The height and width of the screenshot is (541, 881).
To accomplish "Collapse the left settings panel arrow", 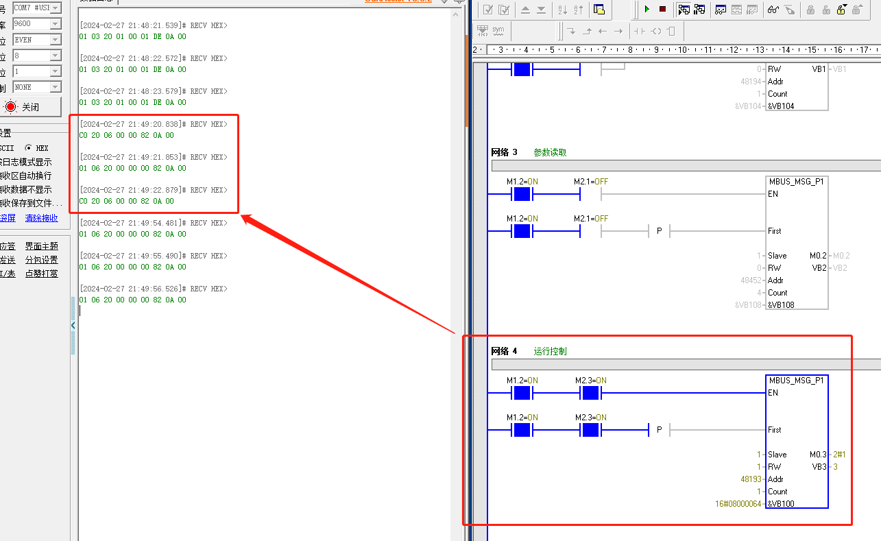I will click(x=73, y=326).
